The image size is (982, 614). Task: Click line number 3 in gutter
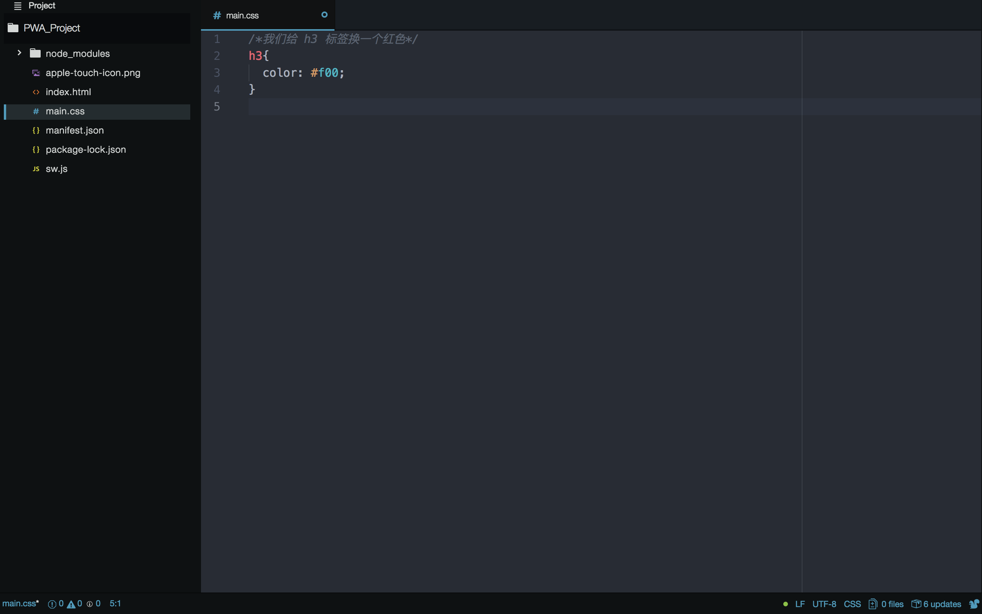[x=217, y=73]
